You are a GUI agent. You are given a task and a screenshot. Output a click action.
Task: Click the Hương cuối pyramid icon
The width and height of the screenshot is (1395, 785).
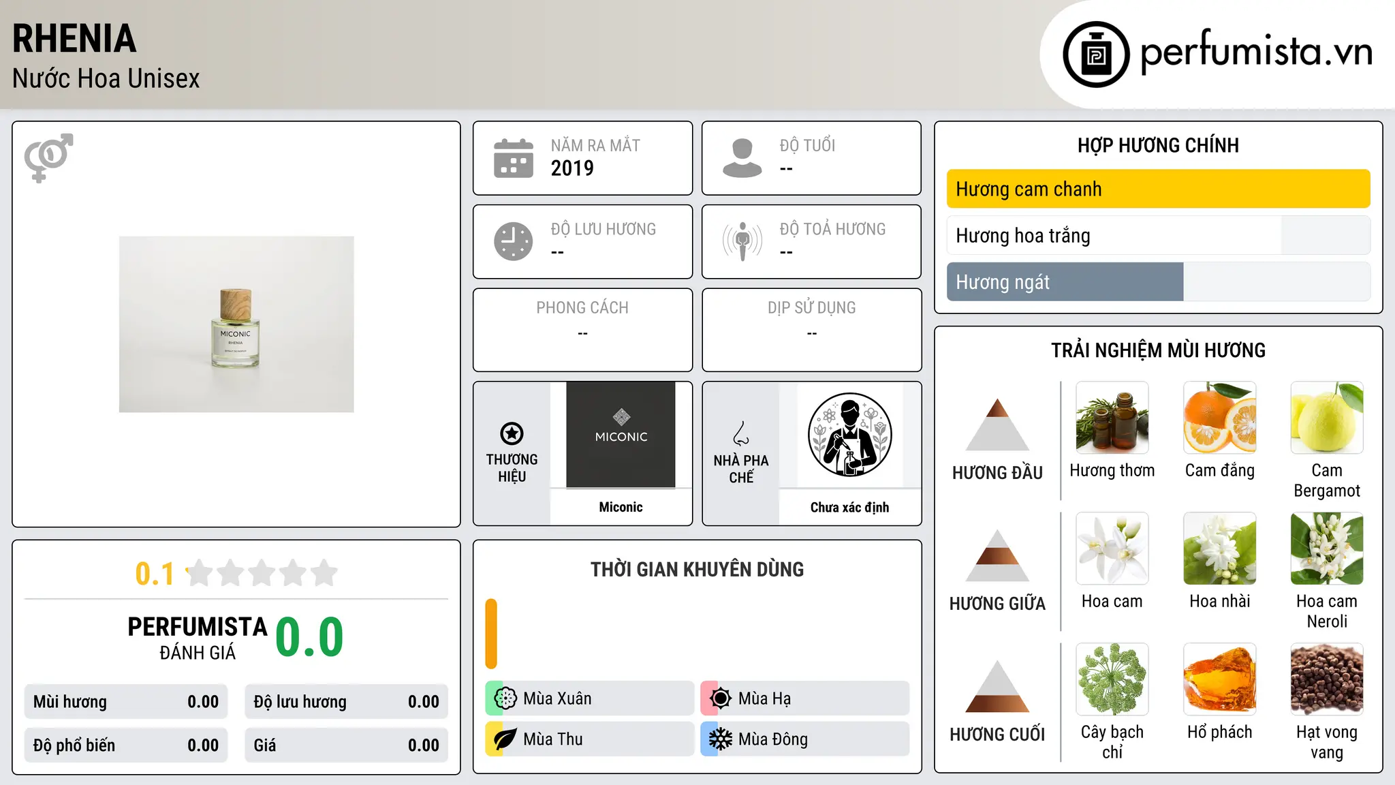point(997,686)
